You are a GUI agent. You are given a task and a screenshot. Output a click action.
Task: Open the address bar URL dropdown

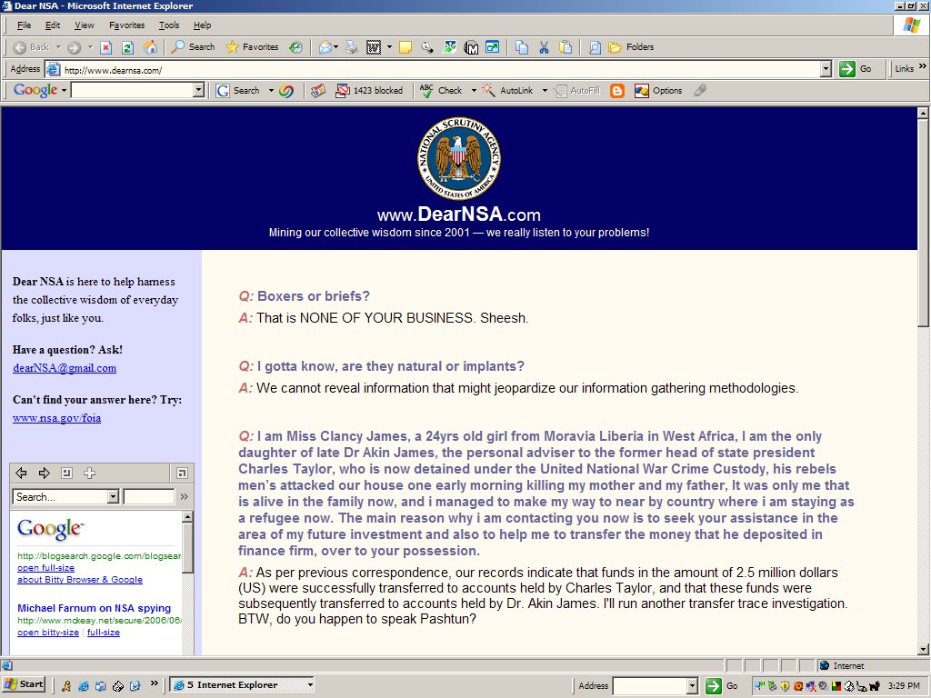point(826,69)
